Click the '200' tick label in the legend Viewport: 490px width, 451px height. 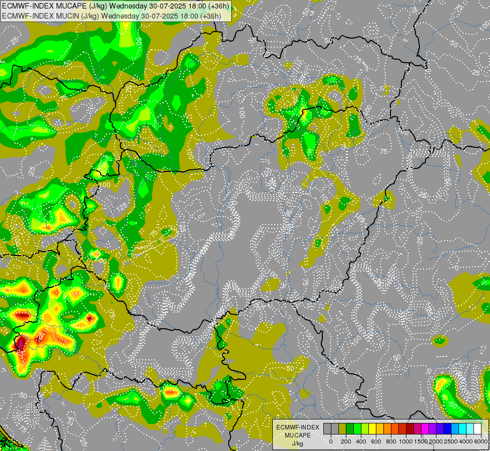tap(346, 441)
